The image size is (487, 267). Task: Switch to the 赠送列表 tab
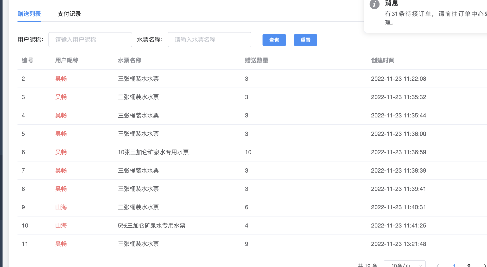pyautogui.click(x=29, y=14)
